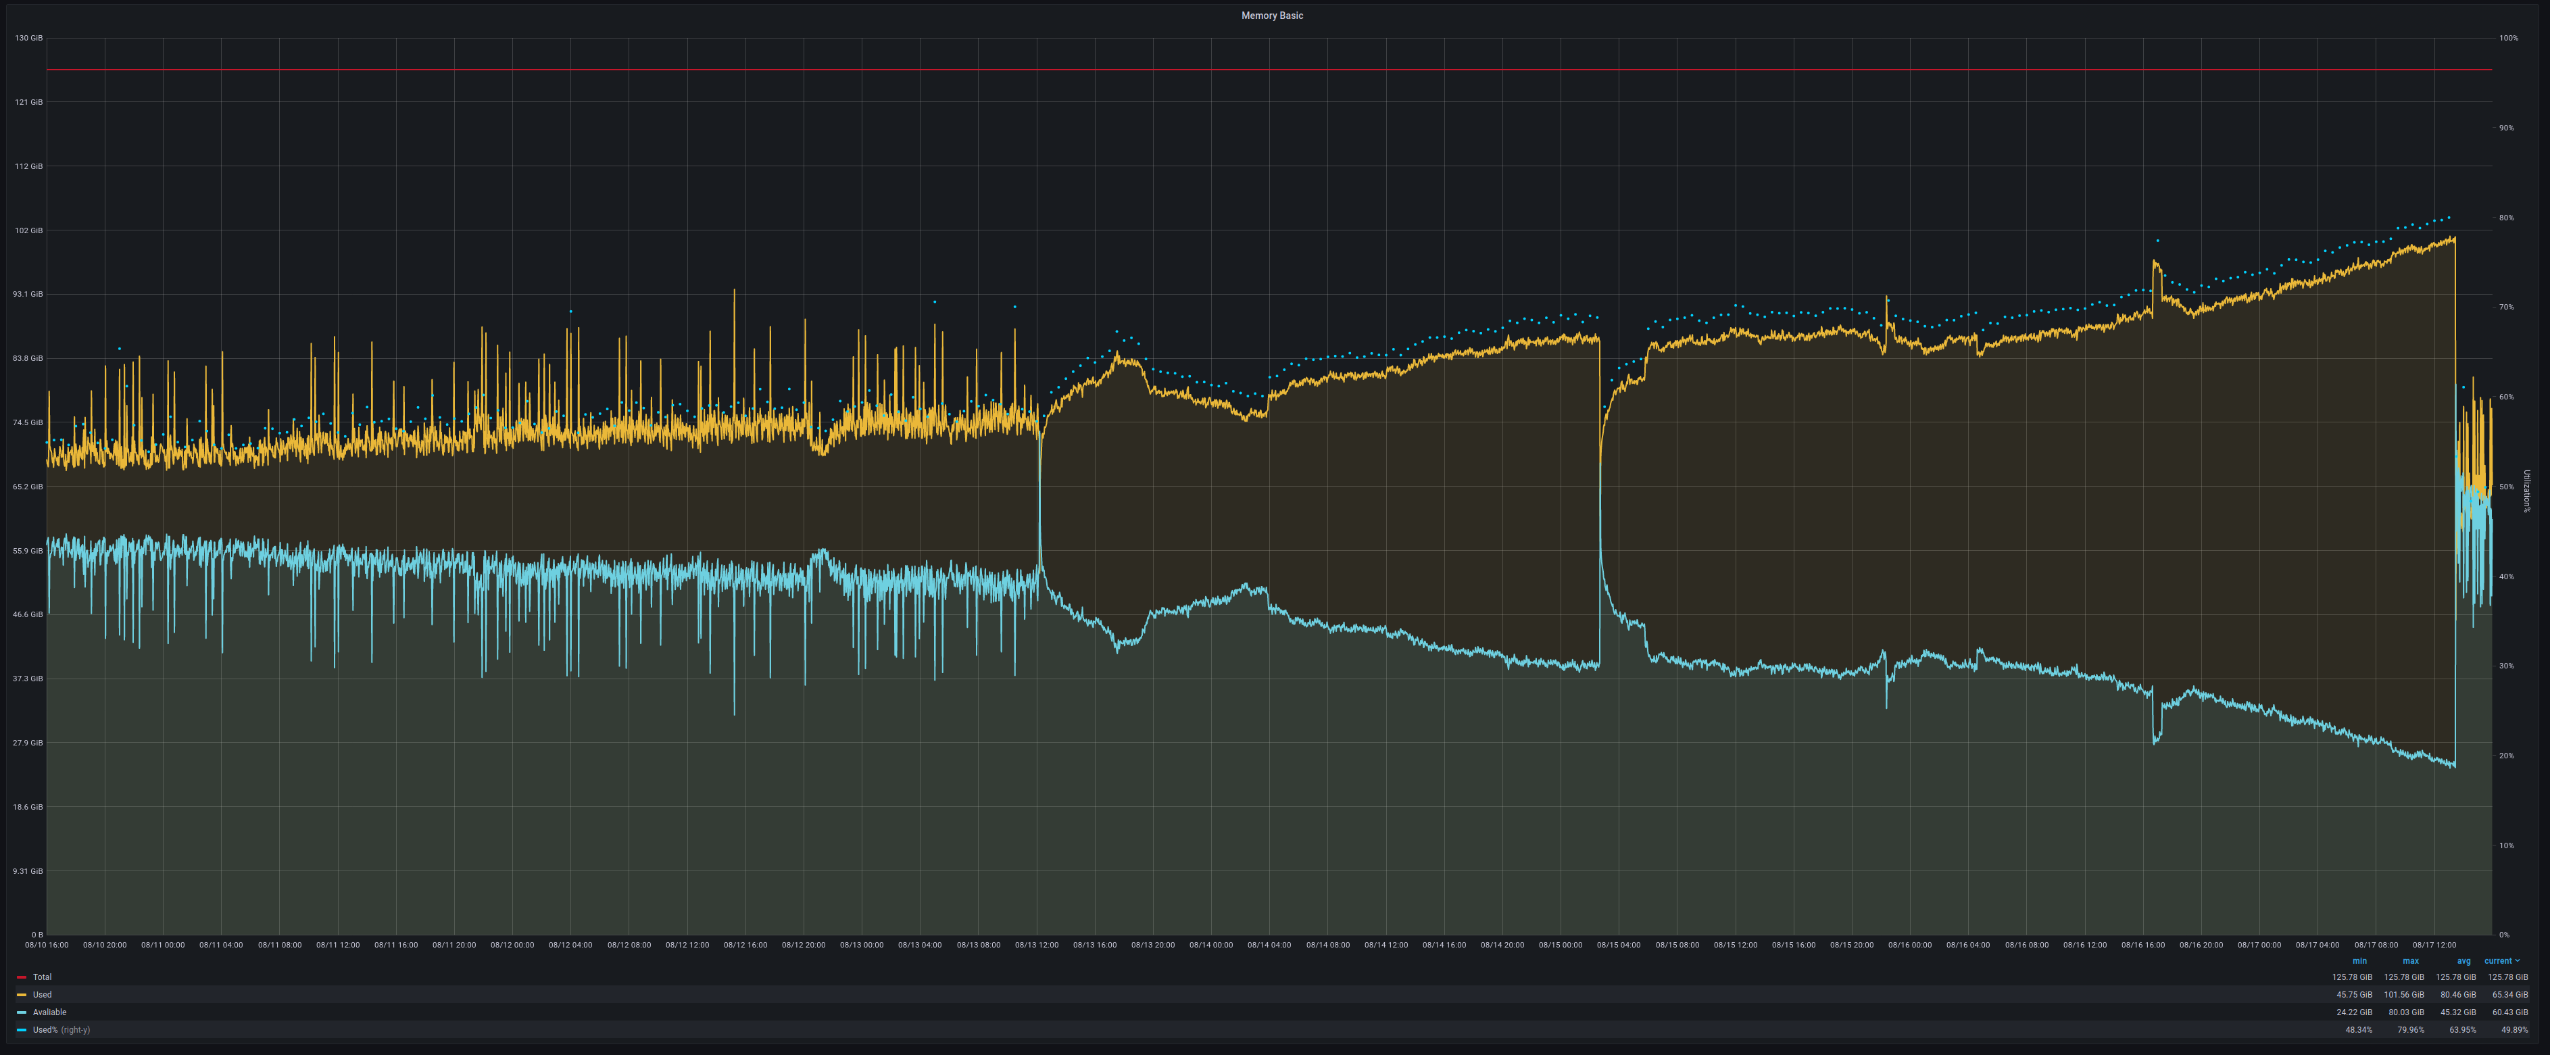Click the current column sort chevron
This screenshot has width=2550, height=1055.
point(2518,961)
